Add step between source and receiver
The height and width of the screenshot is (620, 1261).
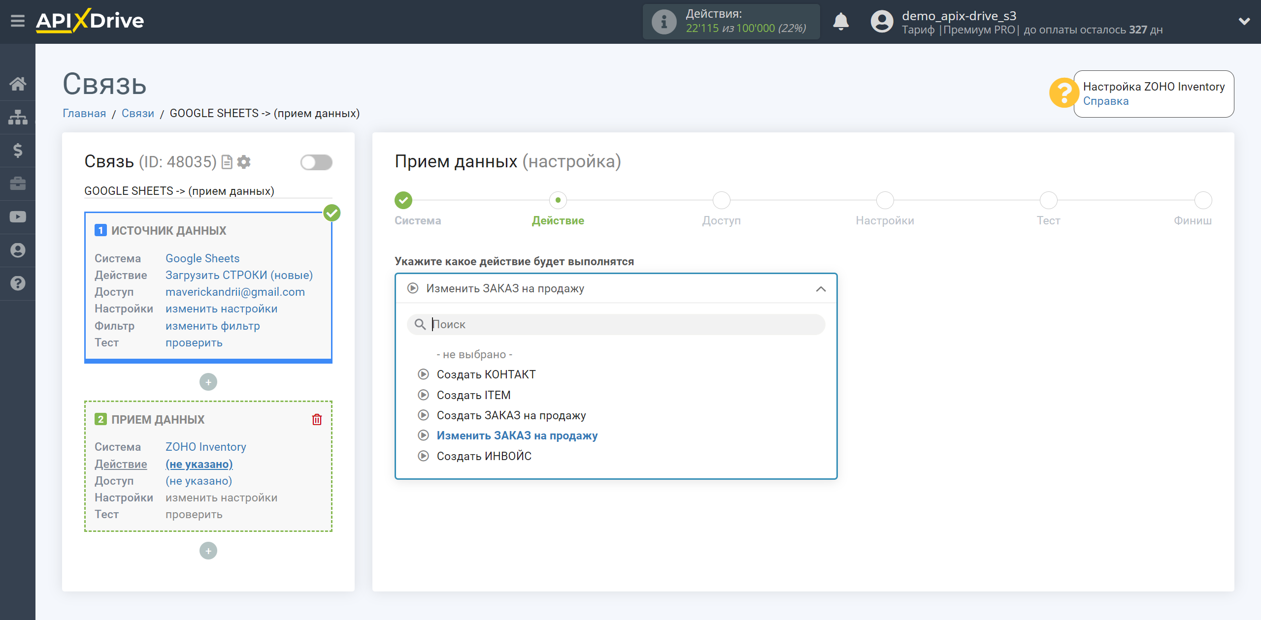(208, 382)
